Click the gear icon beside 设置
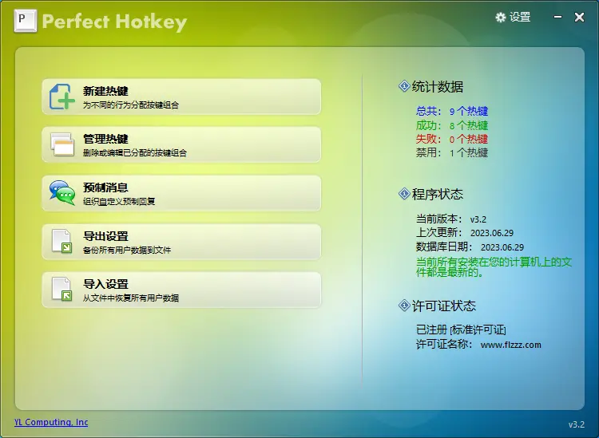The height and width of the screenshot is (438, 599). (501, 18)
